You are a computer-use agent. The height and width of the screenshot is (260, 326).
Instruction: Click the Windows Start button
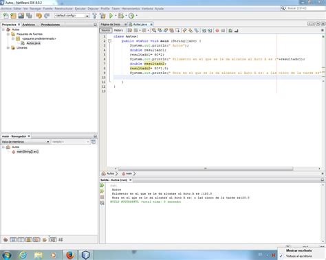tap(6, 255)
